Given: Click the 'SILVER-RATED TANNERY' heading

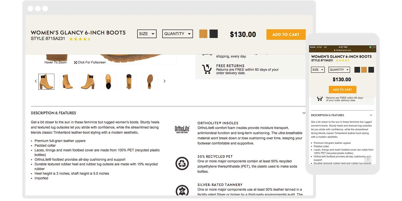Looking at the screenshot, I should [220, 185].
